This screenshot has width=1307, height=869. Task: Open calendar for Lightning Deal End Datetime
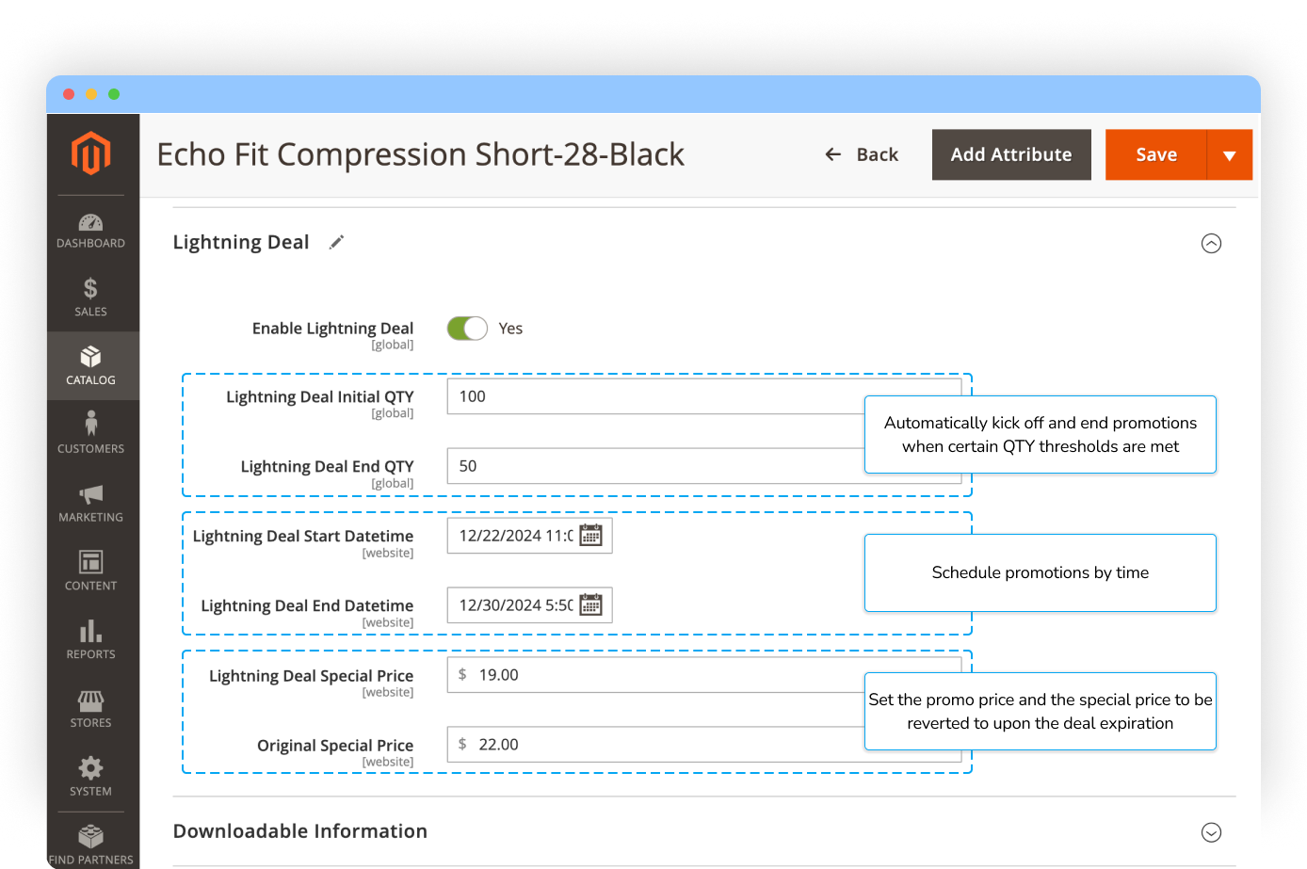point(590,605)
